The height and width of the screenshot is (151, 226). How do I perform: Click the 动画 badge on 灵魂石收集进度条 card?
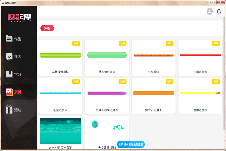(123, 82)
